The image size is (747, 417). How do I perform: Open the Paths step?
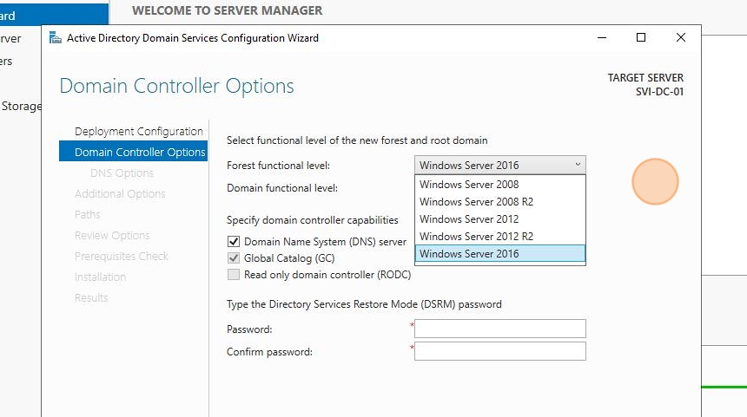(88, 214)
